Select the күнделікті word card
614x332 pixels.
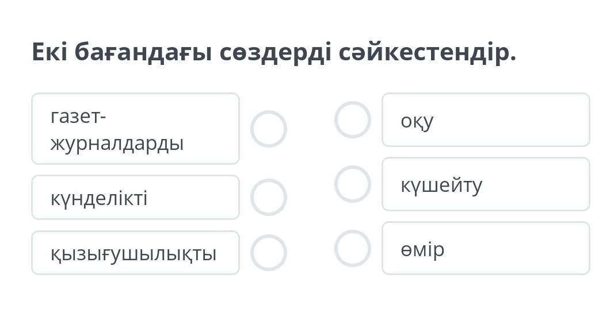(x=135, y=198)
